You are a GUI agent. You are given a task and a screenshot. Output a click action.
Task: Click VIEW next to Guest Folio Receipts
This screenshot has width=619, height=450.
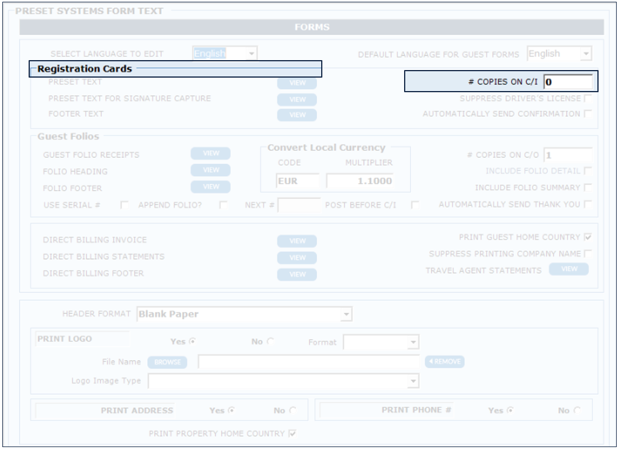(x=210, y=154)
